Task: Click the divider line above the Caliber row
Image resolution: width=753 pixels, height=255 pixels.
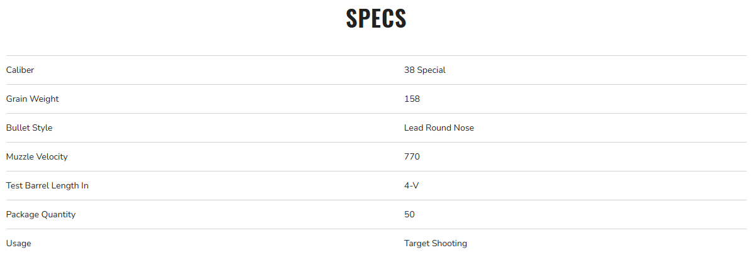Action: point(376,56)
